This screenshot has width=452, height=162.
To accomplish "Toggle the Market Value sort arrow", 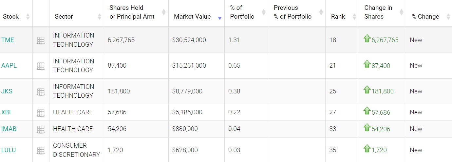I will coord(219,18).
